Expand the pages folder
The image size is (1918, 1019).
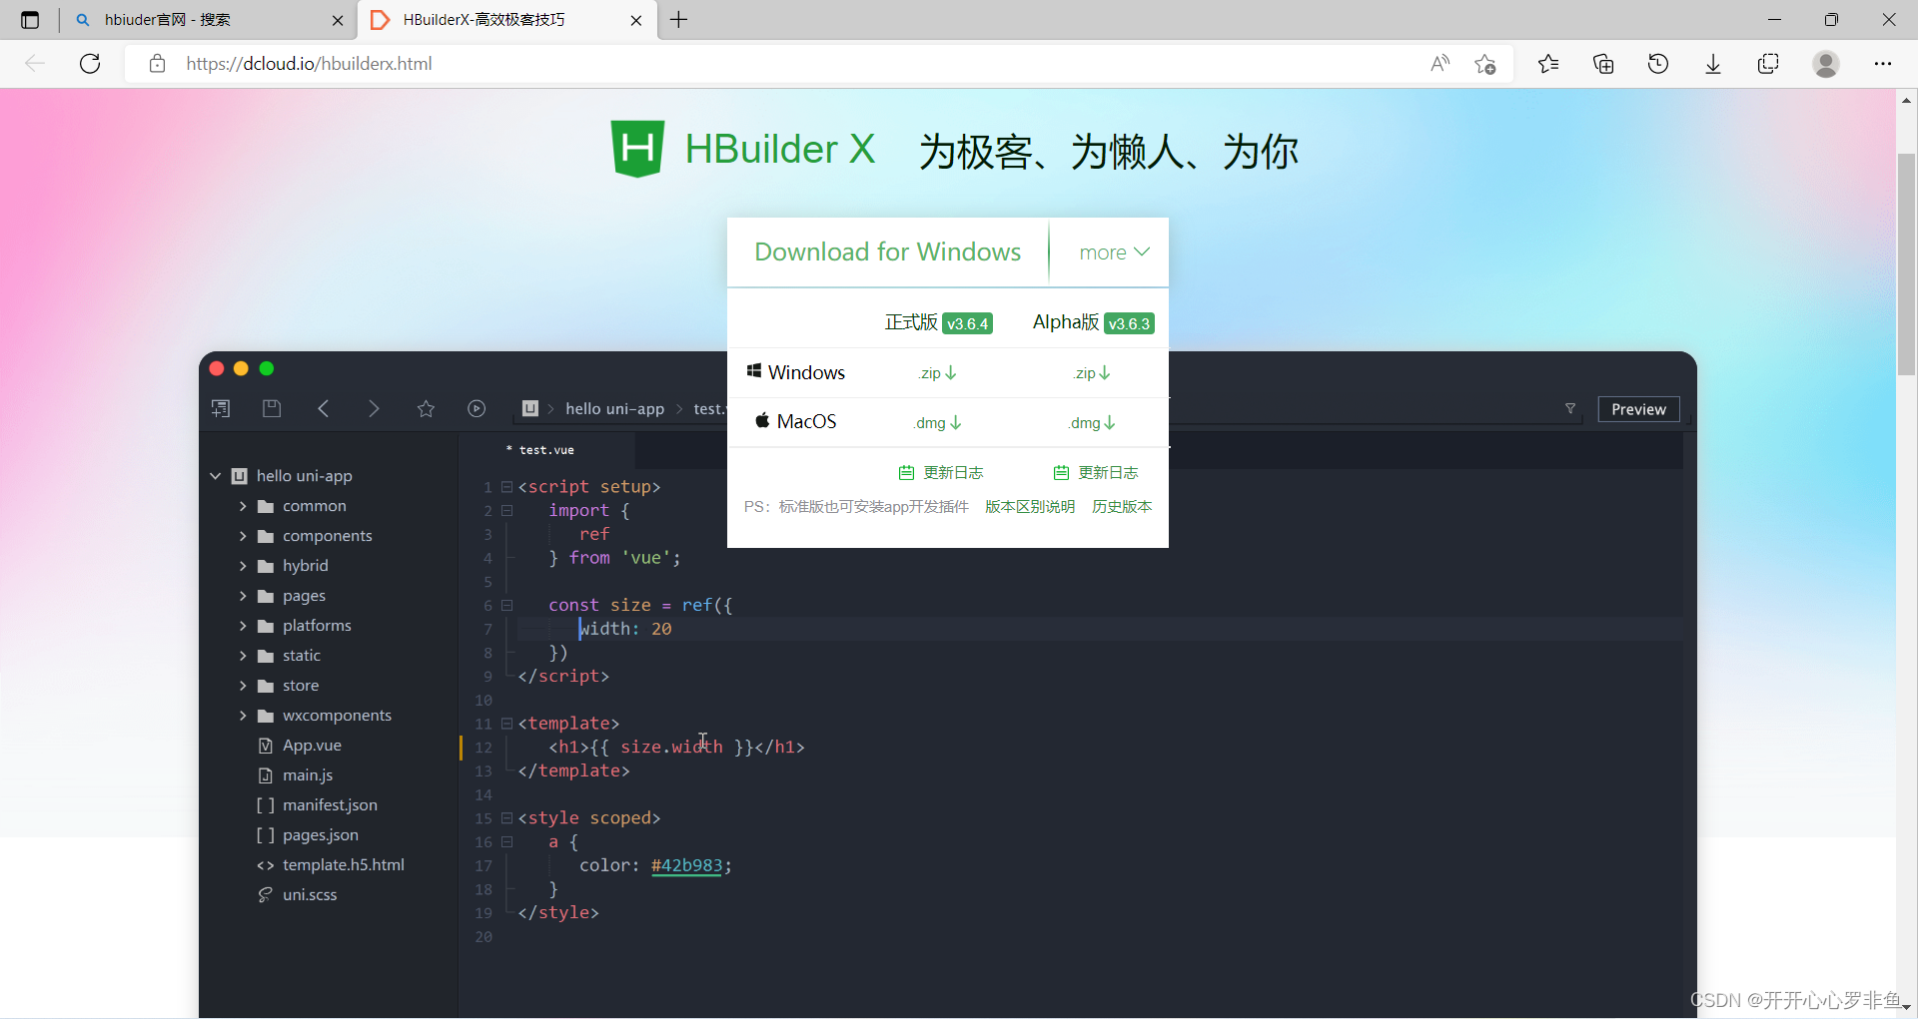243,596
